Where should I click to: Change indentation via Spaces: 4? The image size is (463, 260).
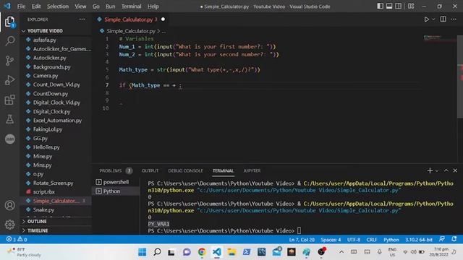[x=331, y=240]
